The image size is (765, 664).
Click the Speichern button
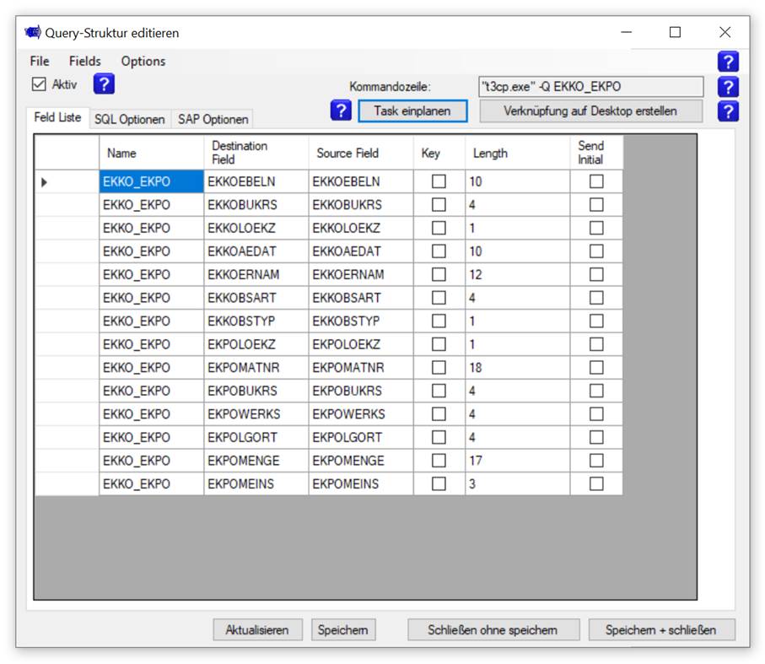tap(343, 630)
